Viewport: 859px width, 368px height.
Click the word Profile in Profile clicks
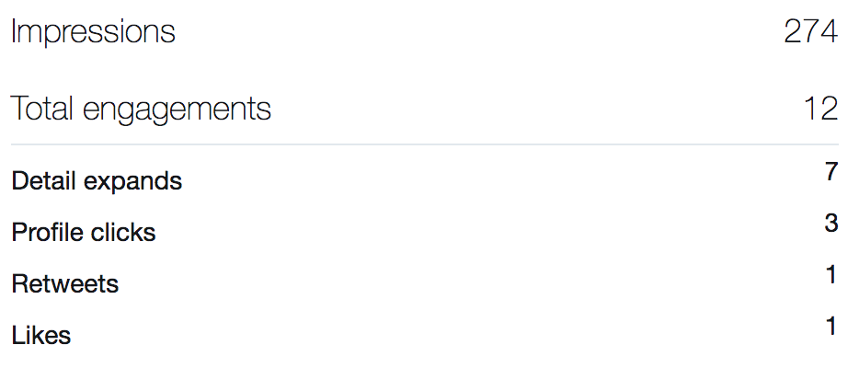coord(45,233)
